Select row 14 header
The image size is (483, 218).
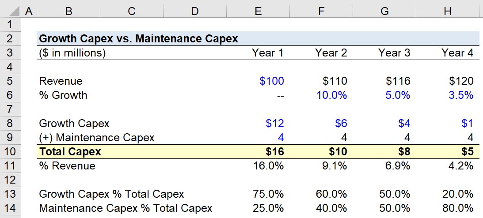(10, 208)
